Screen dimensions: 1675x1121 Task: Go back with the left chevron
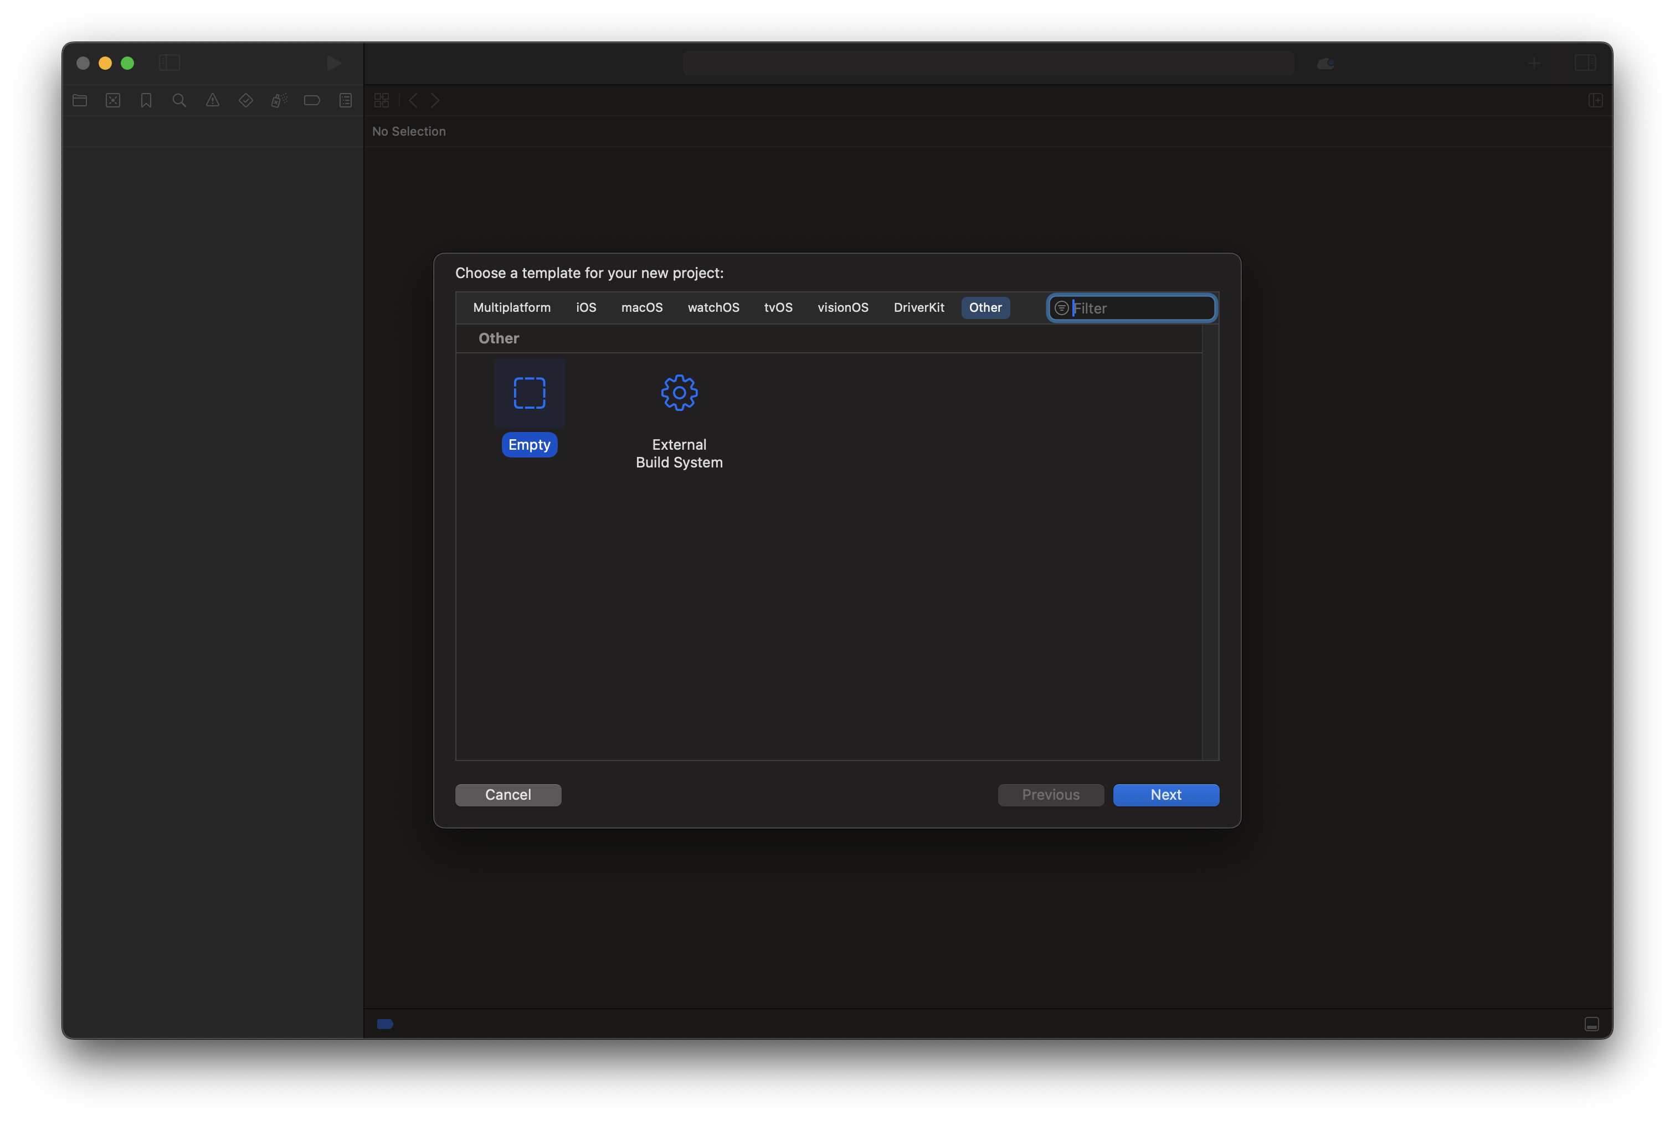click(x=413, y=101)
